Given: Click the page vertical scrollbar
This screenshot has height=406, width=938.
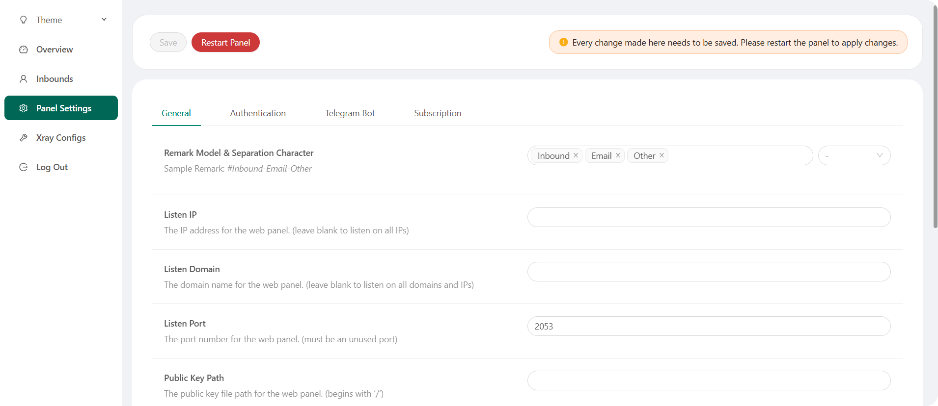Looking at the screenshot, I should coord(935,118).
